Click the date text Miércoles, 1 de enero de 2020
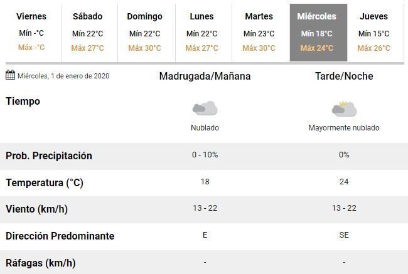The width and height of the screenshot is (408, 274). [x=63, y=76]
